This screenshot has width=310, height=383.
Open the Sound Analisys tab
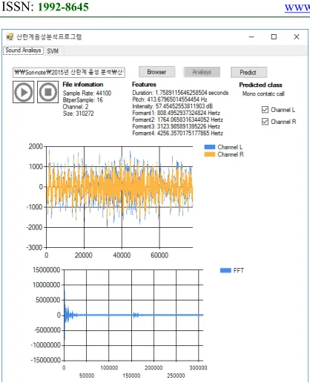click(23, 50)
